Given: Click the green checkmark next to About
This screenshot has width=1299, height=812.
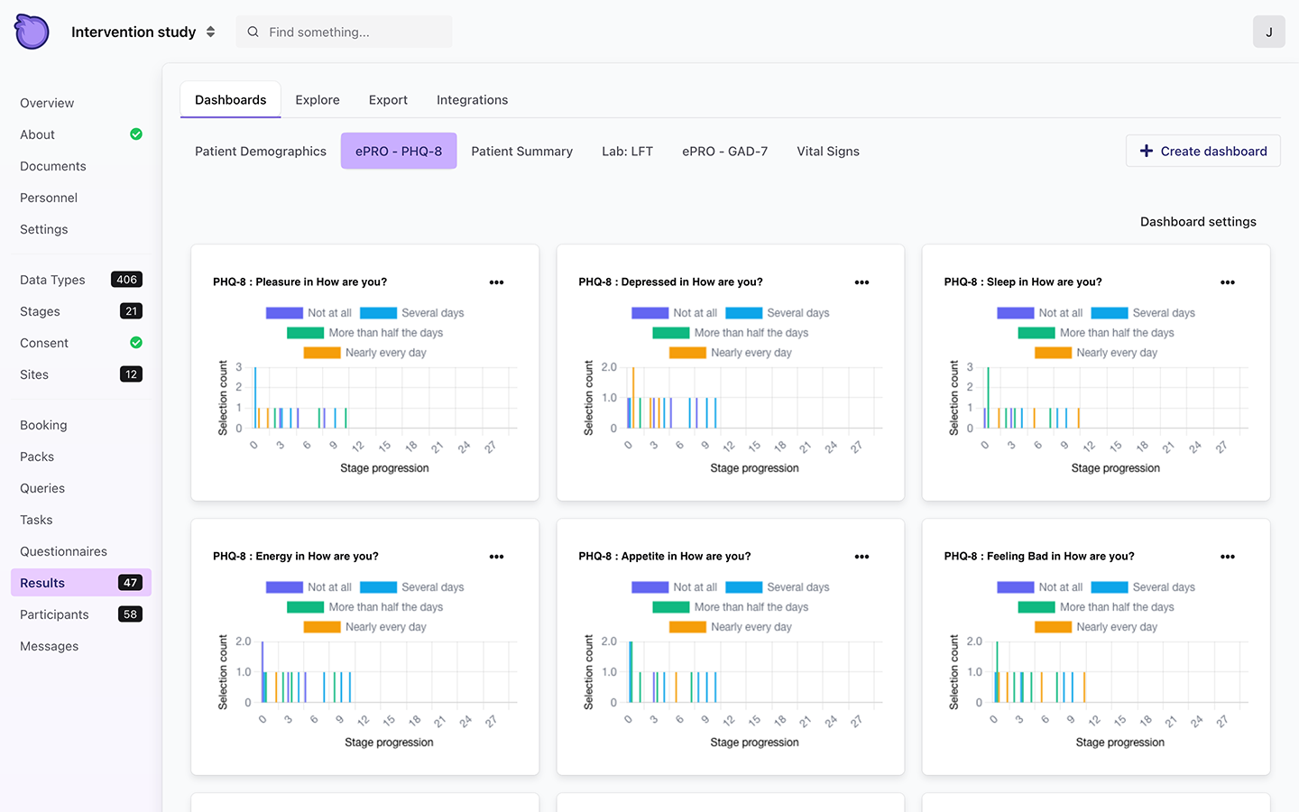Looking at the screenshot, I should pos(136,134).
